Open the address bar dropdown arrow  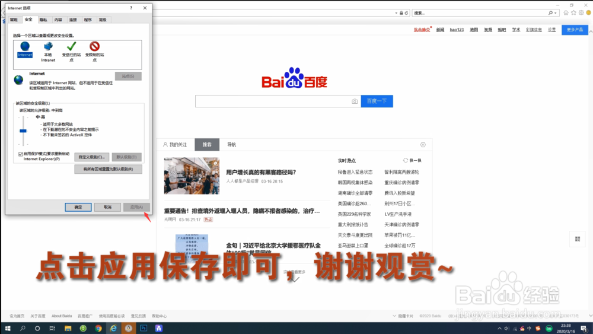(396, 13)
